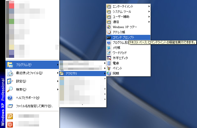
Task: Click the ユーザー補助 folder icon
Action: 109,17
